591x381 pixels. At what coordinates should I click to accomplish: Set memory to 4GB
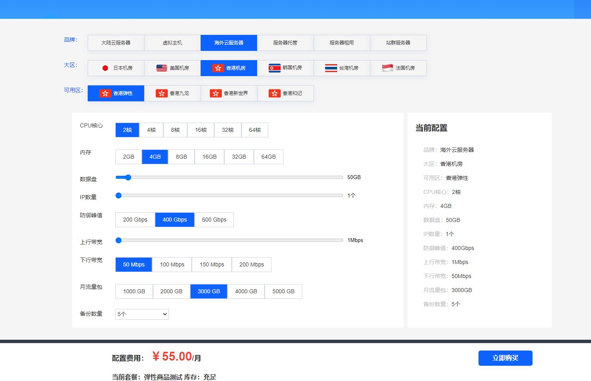tap(155, 157)
